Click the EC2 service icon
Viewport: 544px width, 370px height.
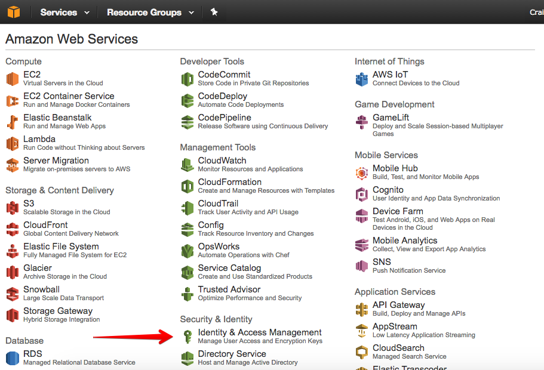tap(13, 79)
